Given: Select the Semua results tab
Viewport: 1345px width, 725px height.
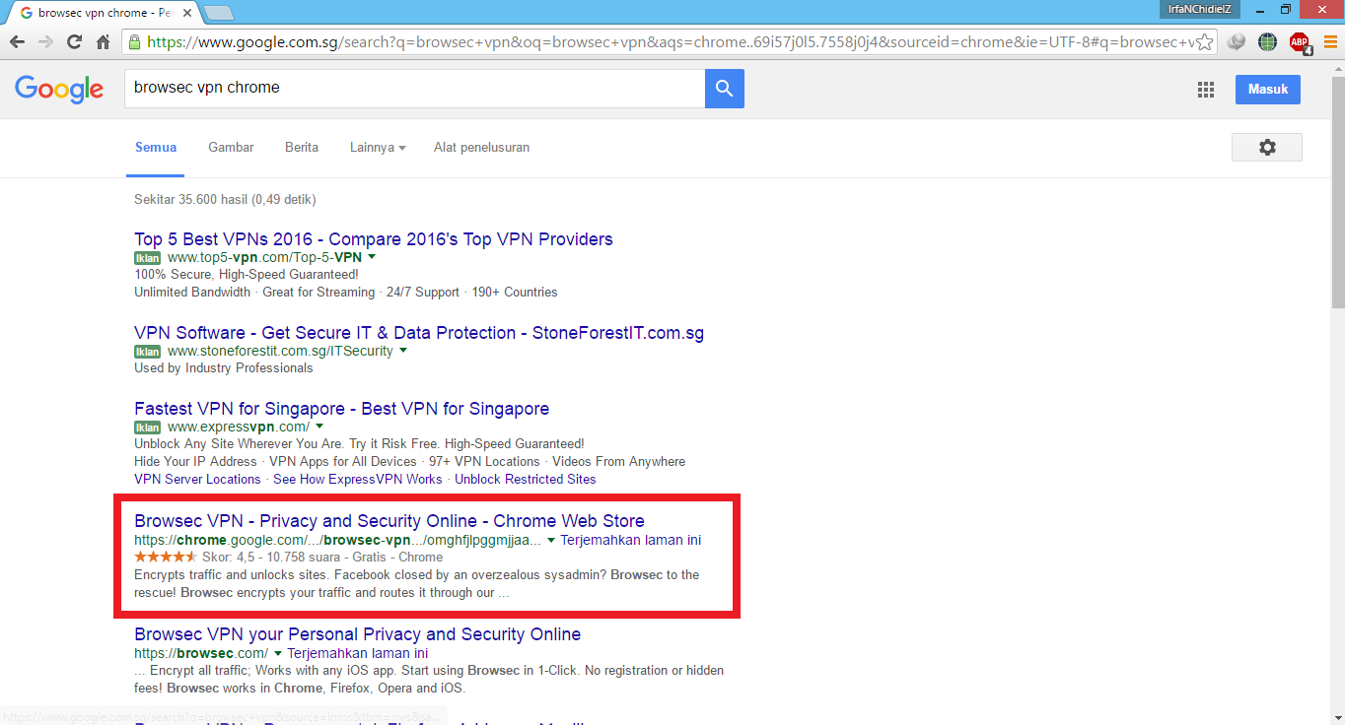Looking at the screenshot, I should tap(156, 148).
